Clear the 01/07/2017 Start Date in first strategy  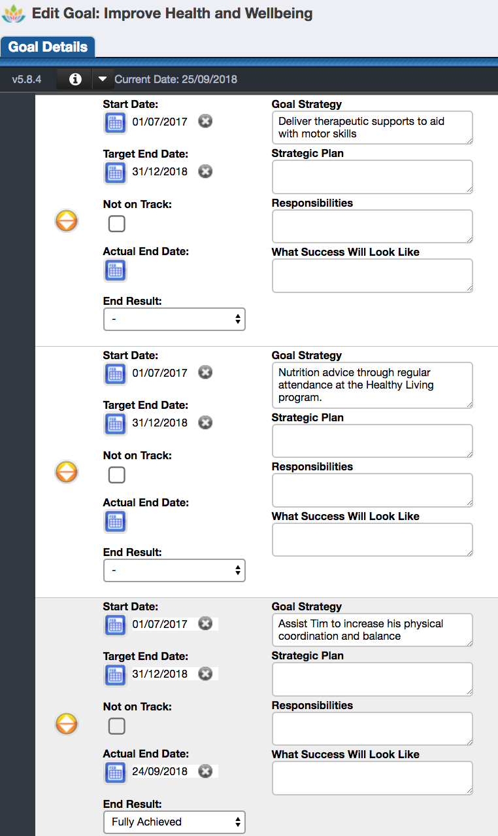coord(205,121)
